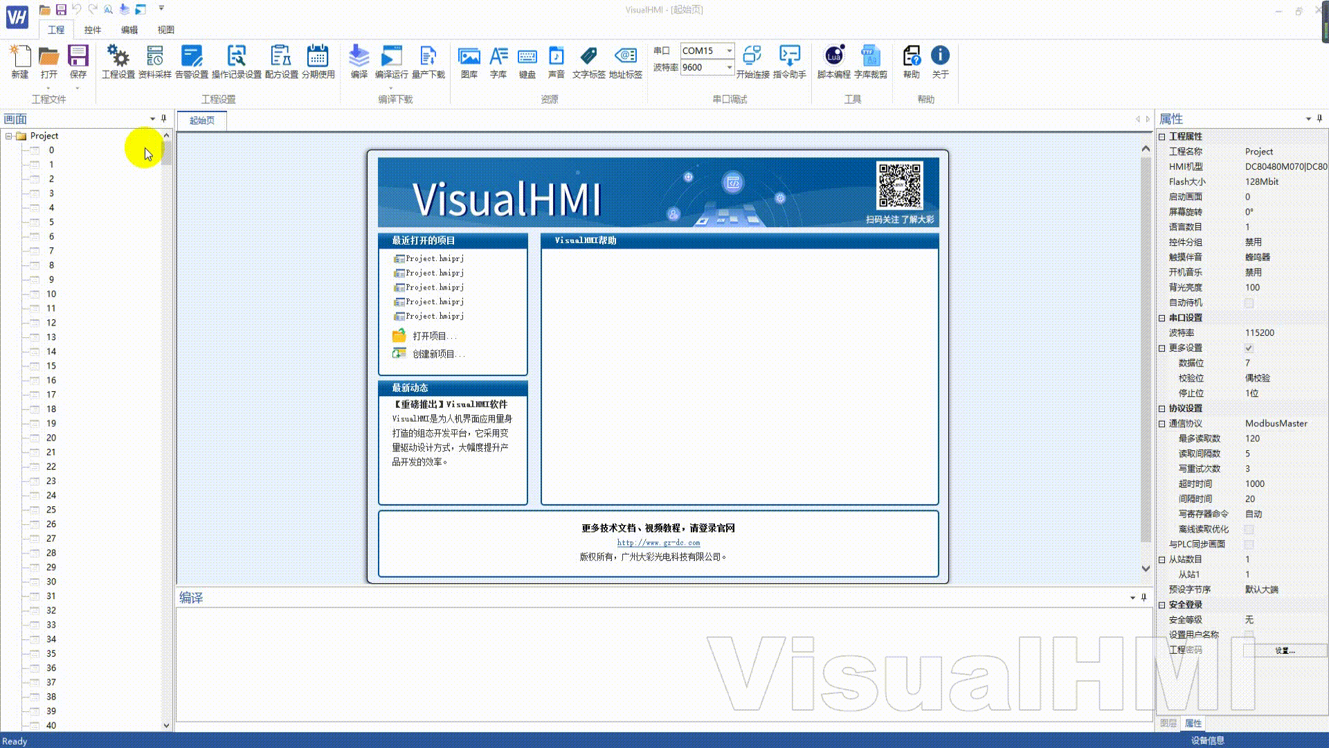Screen dimensions: 1329x748
Task: Open the 资料采样 data sampling tool
Action: pyautogui.click(x=155, y=62)
